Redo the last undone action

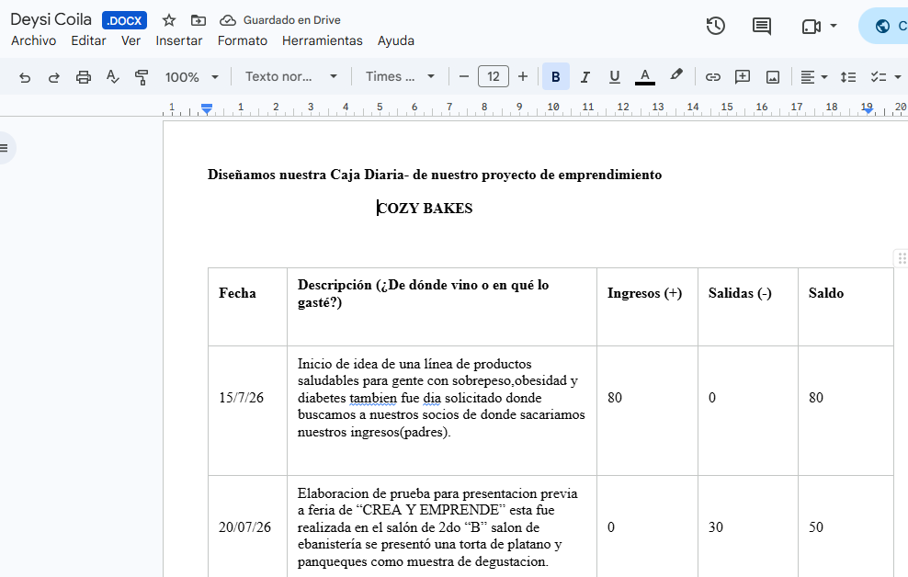click(54, 77)
